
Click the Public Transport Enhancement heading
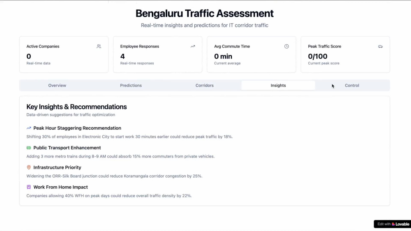click(67, 148)
